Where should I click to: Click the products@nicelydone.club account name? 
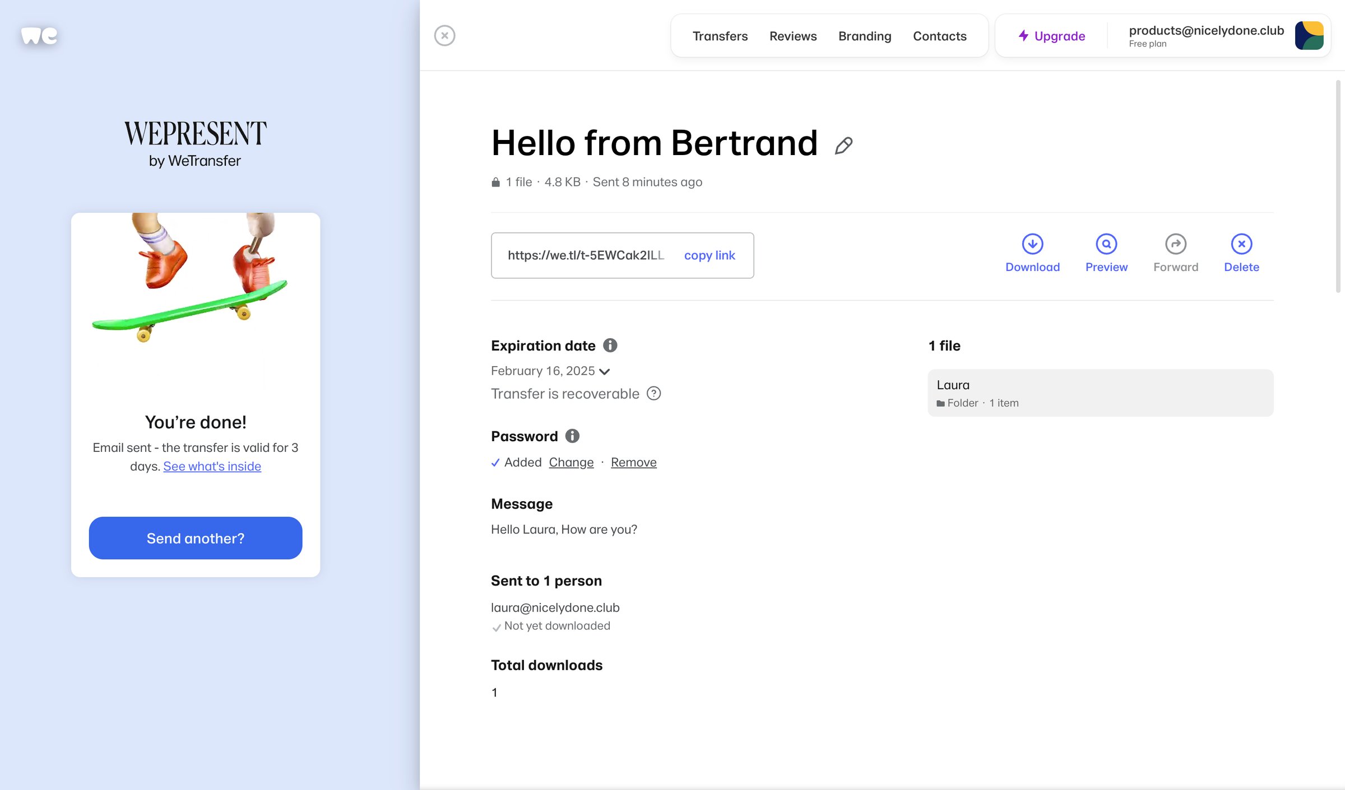click(1206, 30)
